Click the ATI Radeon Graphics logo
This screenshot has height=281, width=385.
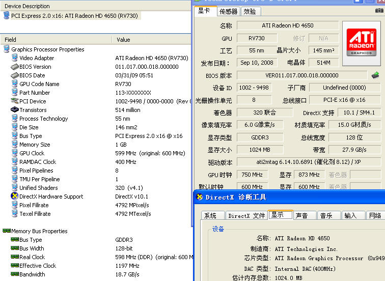(x=362, y=42)
